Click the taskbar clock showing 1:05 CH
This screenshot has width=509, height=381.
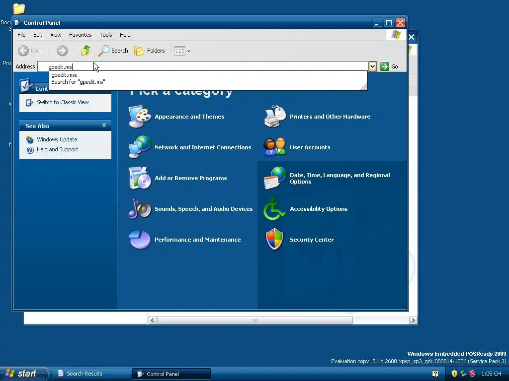(491, 374)
